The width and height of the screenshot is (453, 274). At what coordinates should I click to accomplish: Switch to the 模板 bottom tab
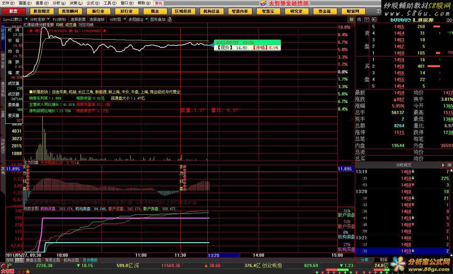pos(20,260)
